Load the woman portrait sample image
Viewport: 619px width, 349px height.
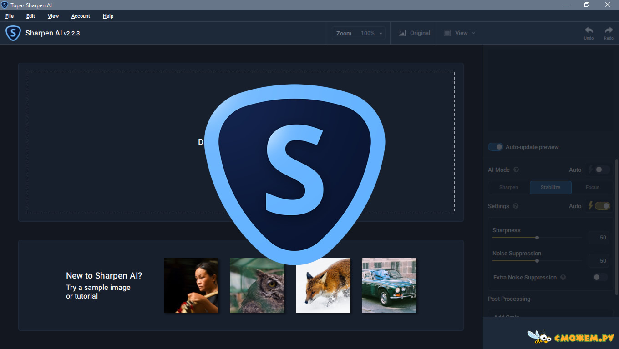point(191,285)
